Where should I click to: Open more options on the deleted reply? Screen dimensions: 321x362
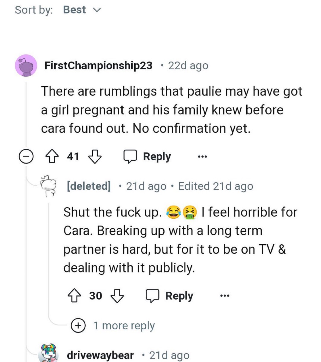point(224,296)
